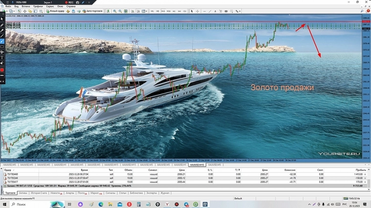Select the rectangle shape tool
The width and height of the screenshot is (371, 208).
tap(2, 47)
